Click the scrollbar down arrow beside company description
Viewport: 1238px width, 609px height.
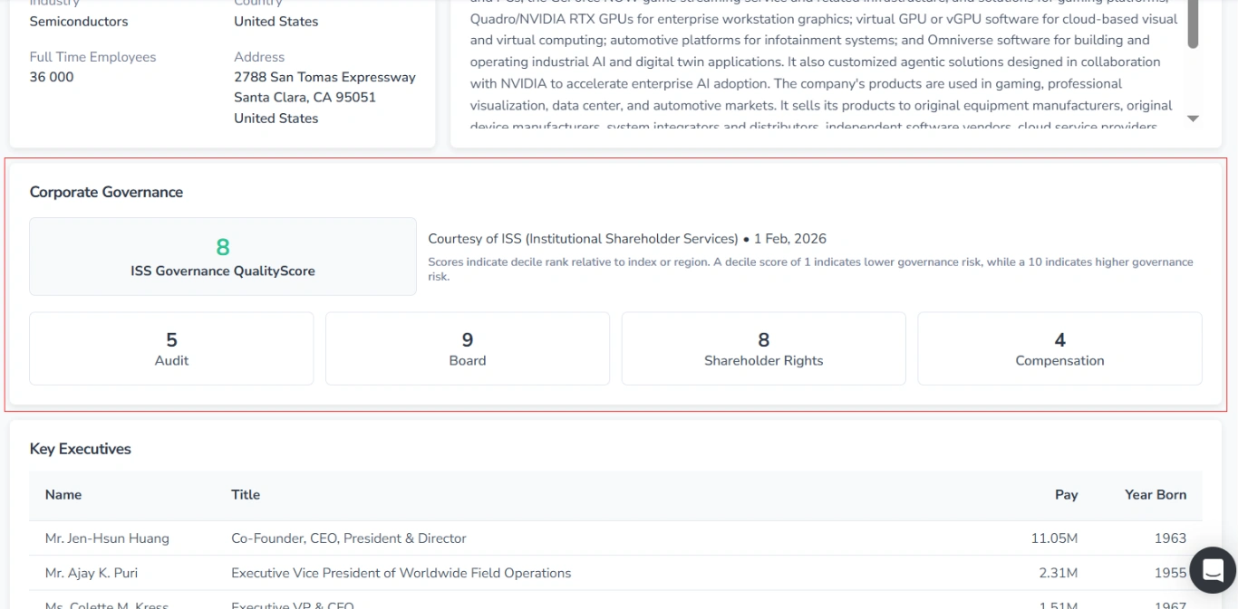(1193, 118)
